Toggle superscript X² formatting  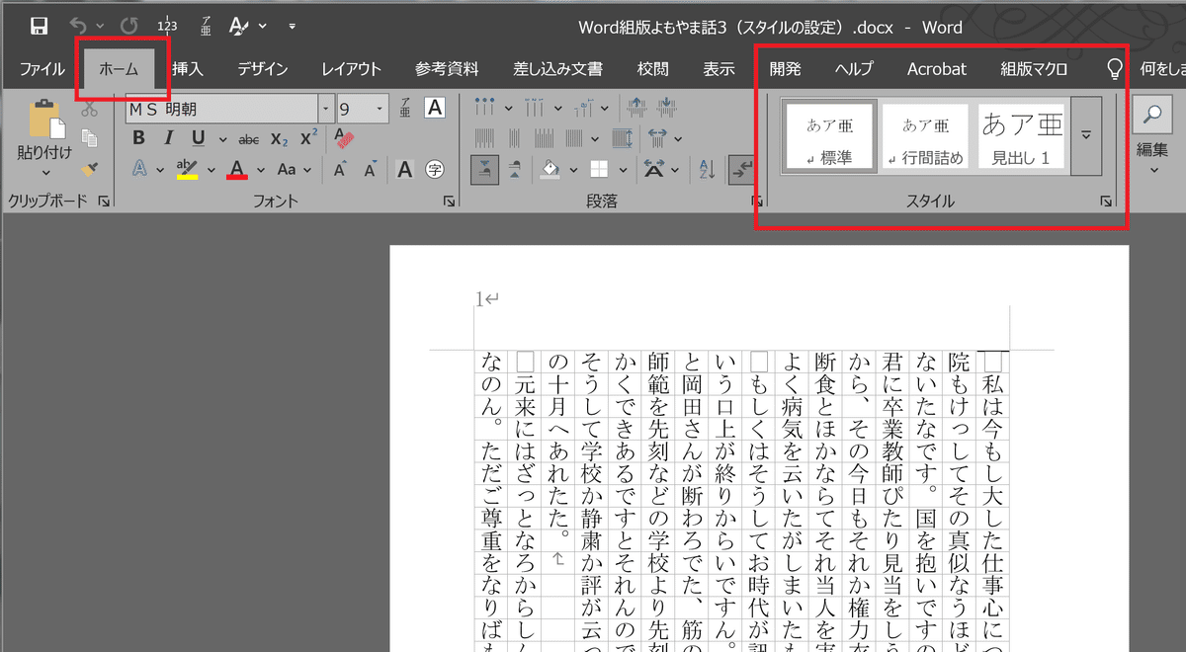(x=308, y=138)
